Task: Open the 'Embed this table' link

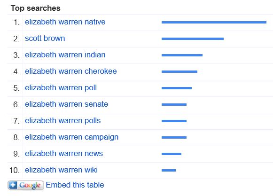Action: (x=75, y=185)
